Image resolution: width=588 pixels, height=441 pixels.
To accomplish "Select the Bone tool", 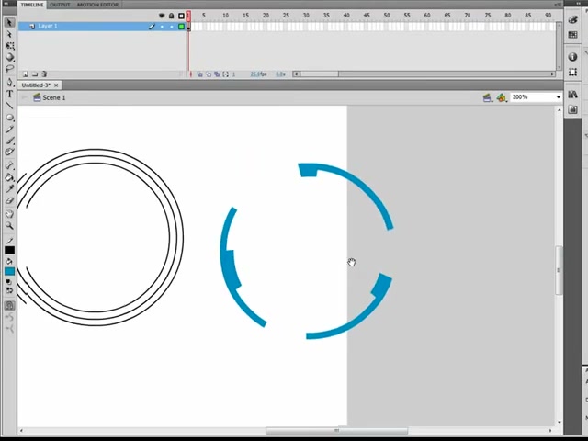I will (9, 165).
